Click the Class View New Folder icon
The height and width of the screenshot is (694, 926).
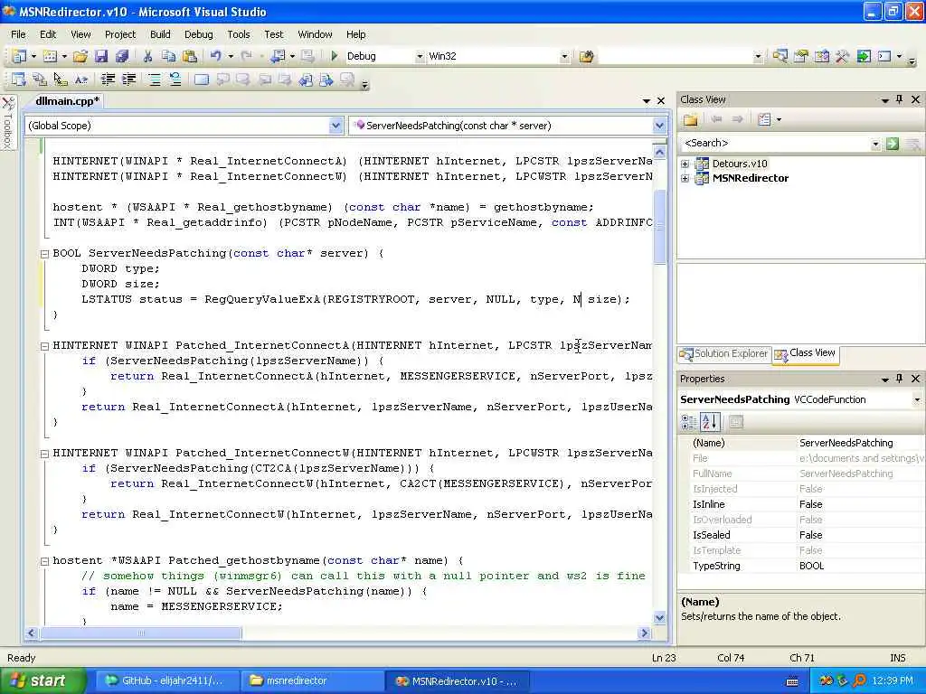[690, 120]
